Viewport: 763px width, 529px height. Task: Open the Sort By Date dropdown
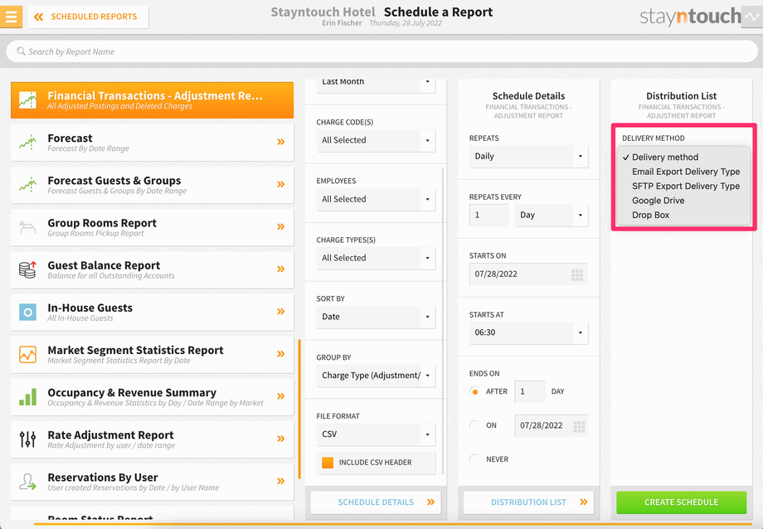(376, 317)
